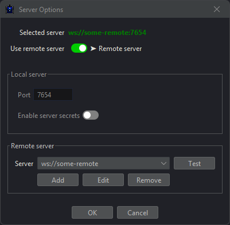Click the tank app icon in title bar

pos(10,9)
